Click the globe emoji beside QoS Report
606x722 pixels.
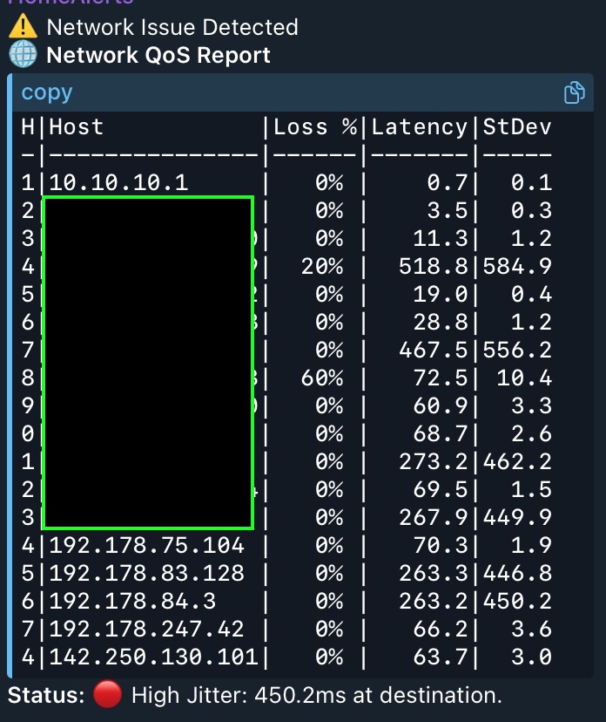point(23,55)
